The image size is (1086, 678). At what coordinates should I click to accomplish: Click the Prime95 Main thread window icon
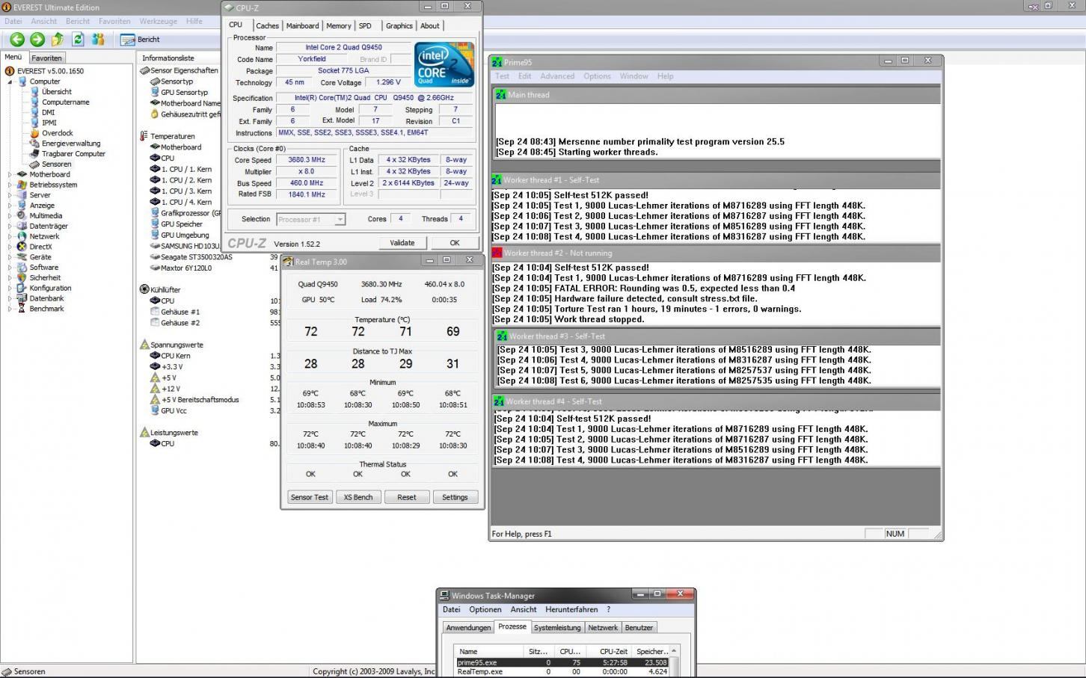coord(500,95)
